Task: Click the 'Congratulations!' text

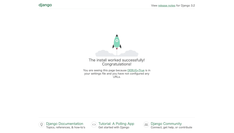Action: (117, 64)
